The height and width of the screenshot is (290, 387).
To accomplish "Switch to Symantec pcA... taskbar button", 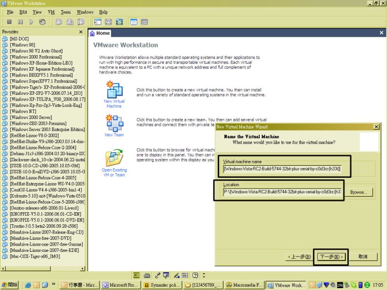I will [162, 285].
